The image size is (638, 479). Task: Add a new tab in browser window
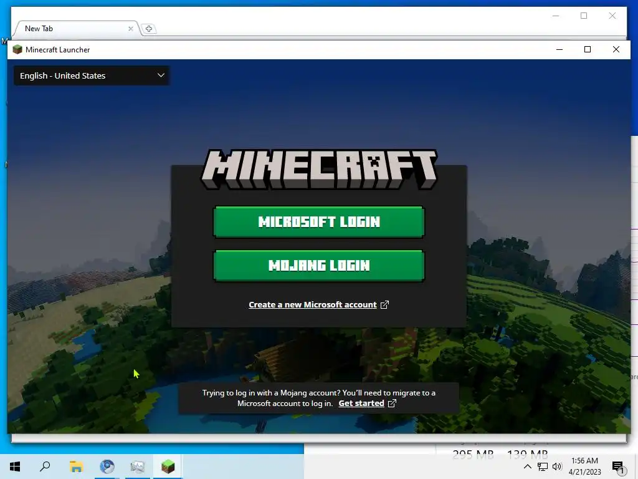tap(149, 29)
